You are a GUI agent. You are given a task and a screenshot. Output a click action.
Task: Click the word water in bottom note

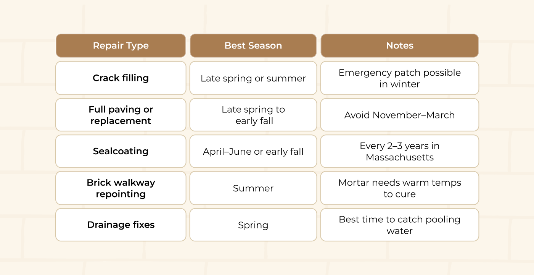pyautogui.click(x=399, y=231)
